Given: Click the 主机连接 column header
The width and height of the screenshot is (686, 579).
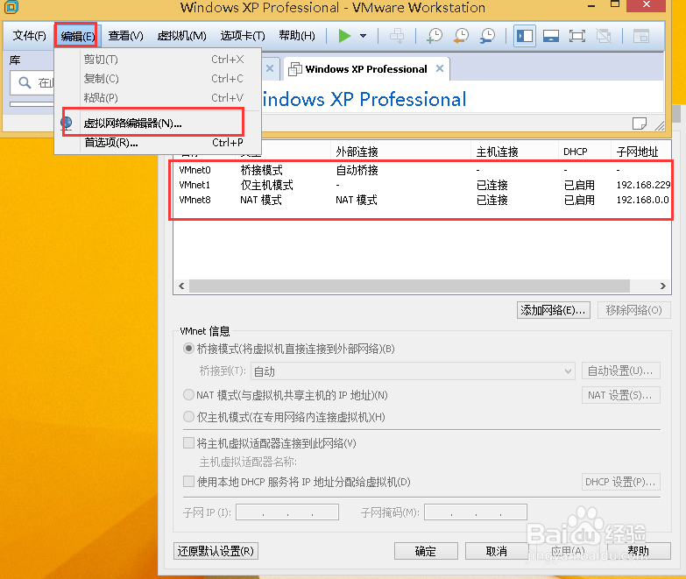Looking at the screenshot, I should 514,152.
